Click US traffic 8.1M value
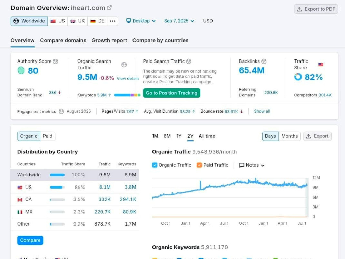 coord(105,187)
